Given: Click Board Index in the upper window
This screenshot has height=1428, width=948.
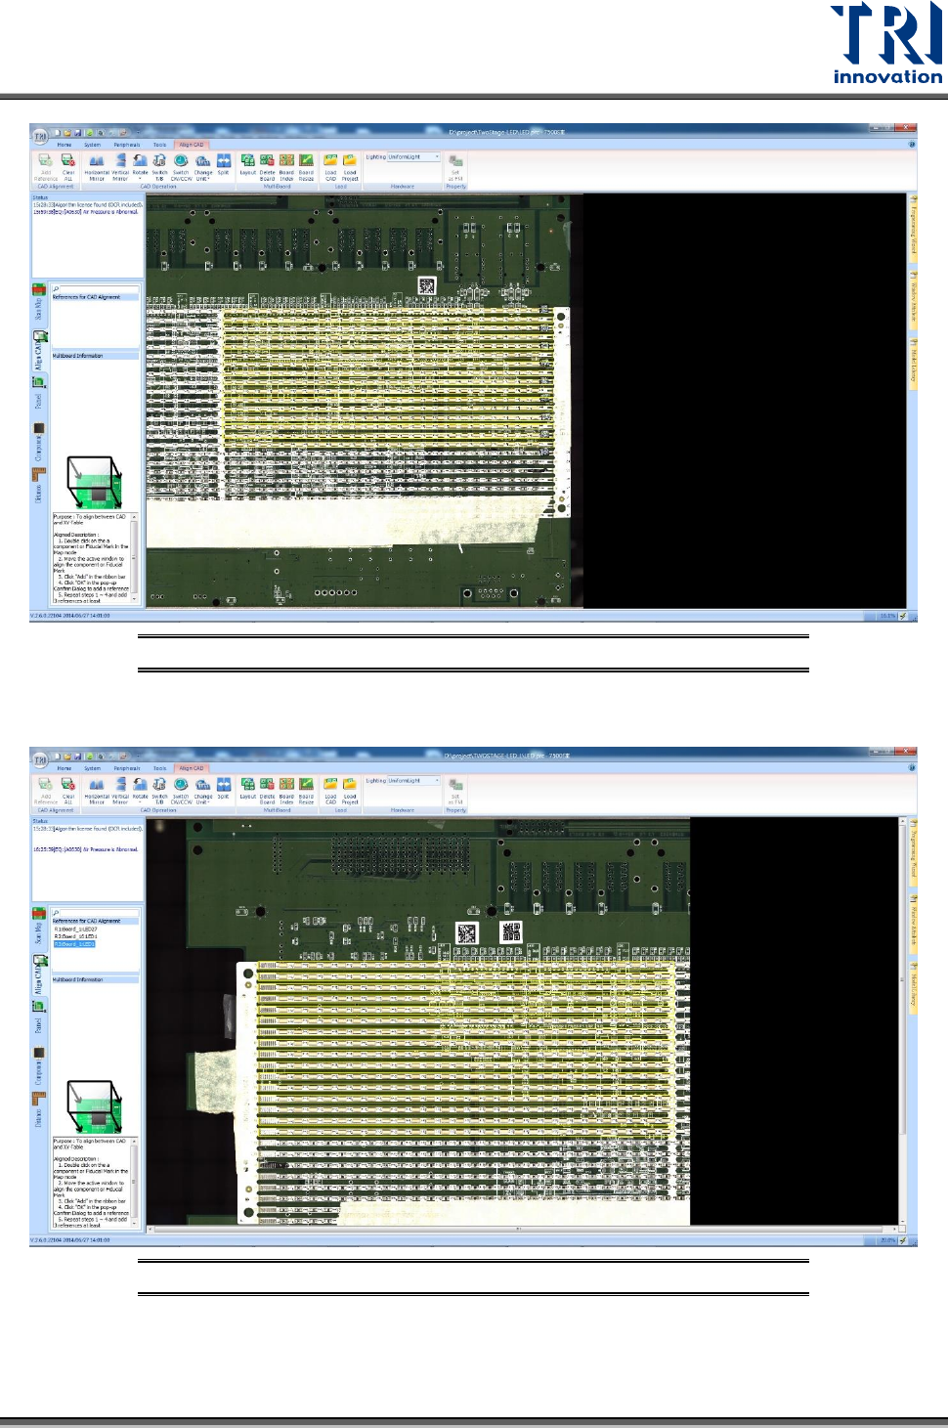Looking at the screenshot, I should pyautogui.click(x=286, y=166).
